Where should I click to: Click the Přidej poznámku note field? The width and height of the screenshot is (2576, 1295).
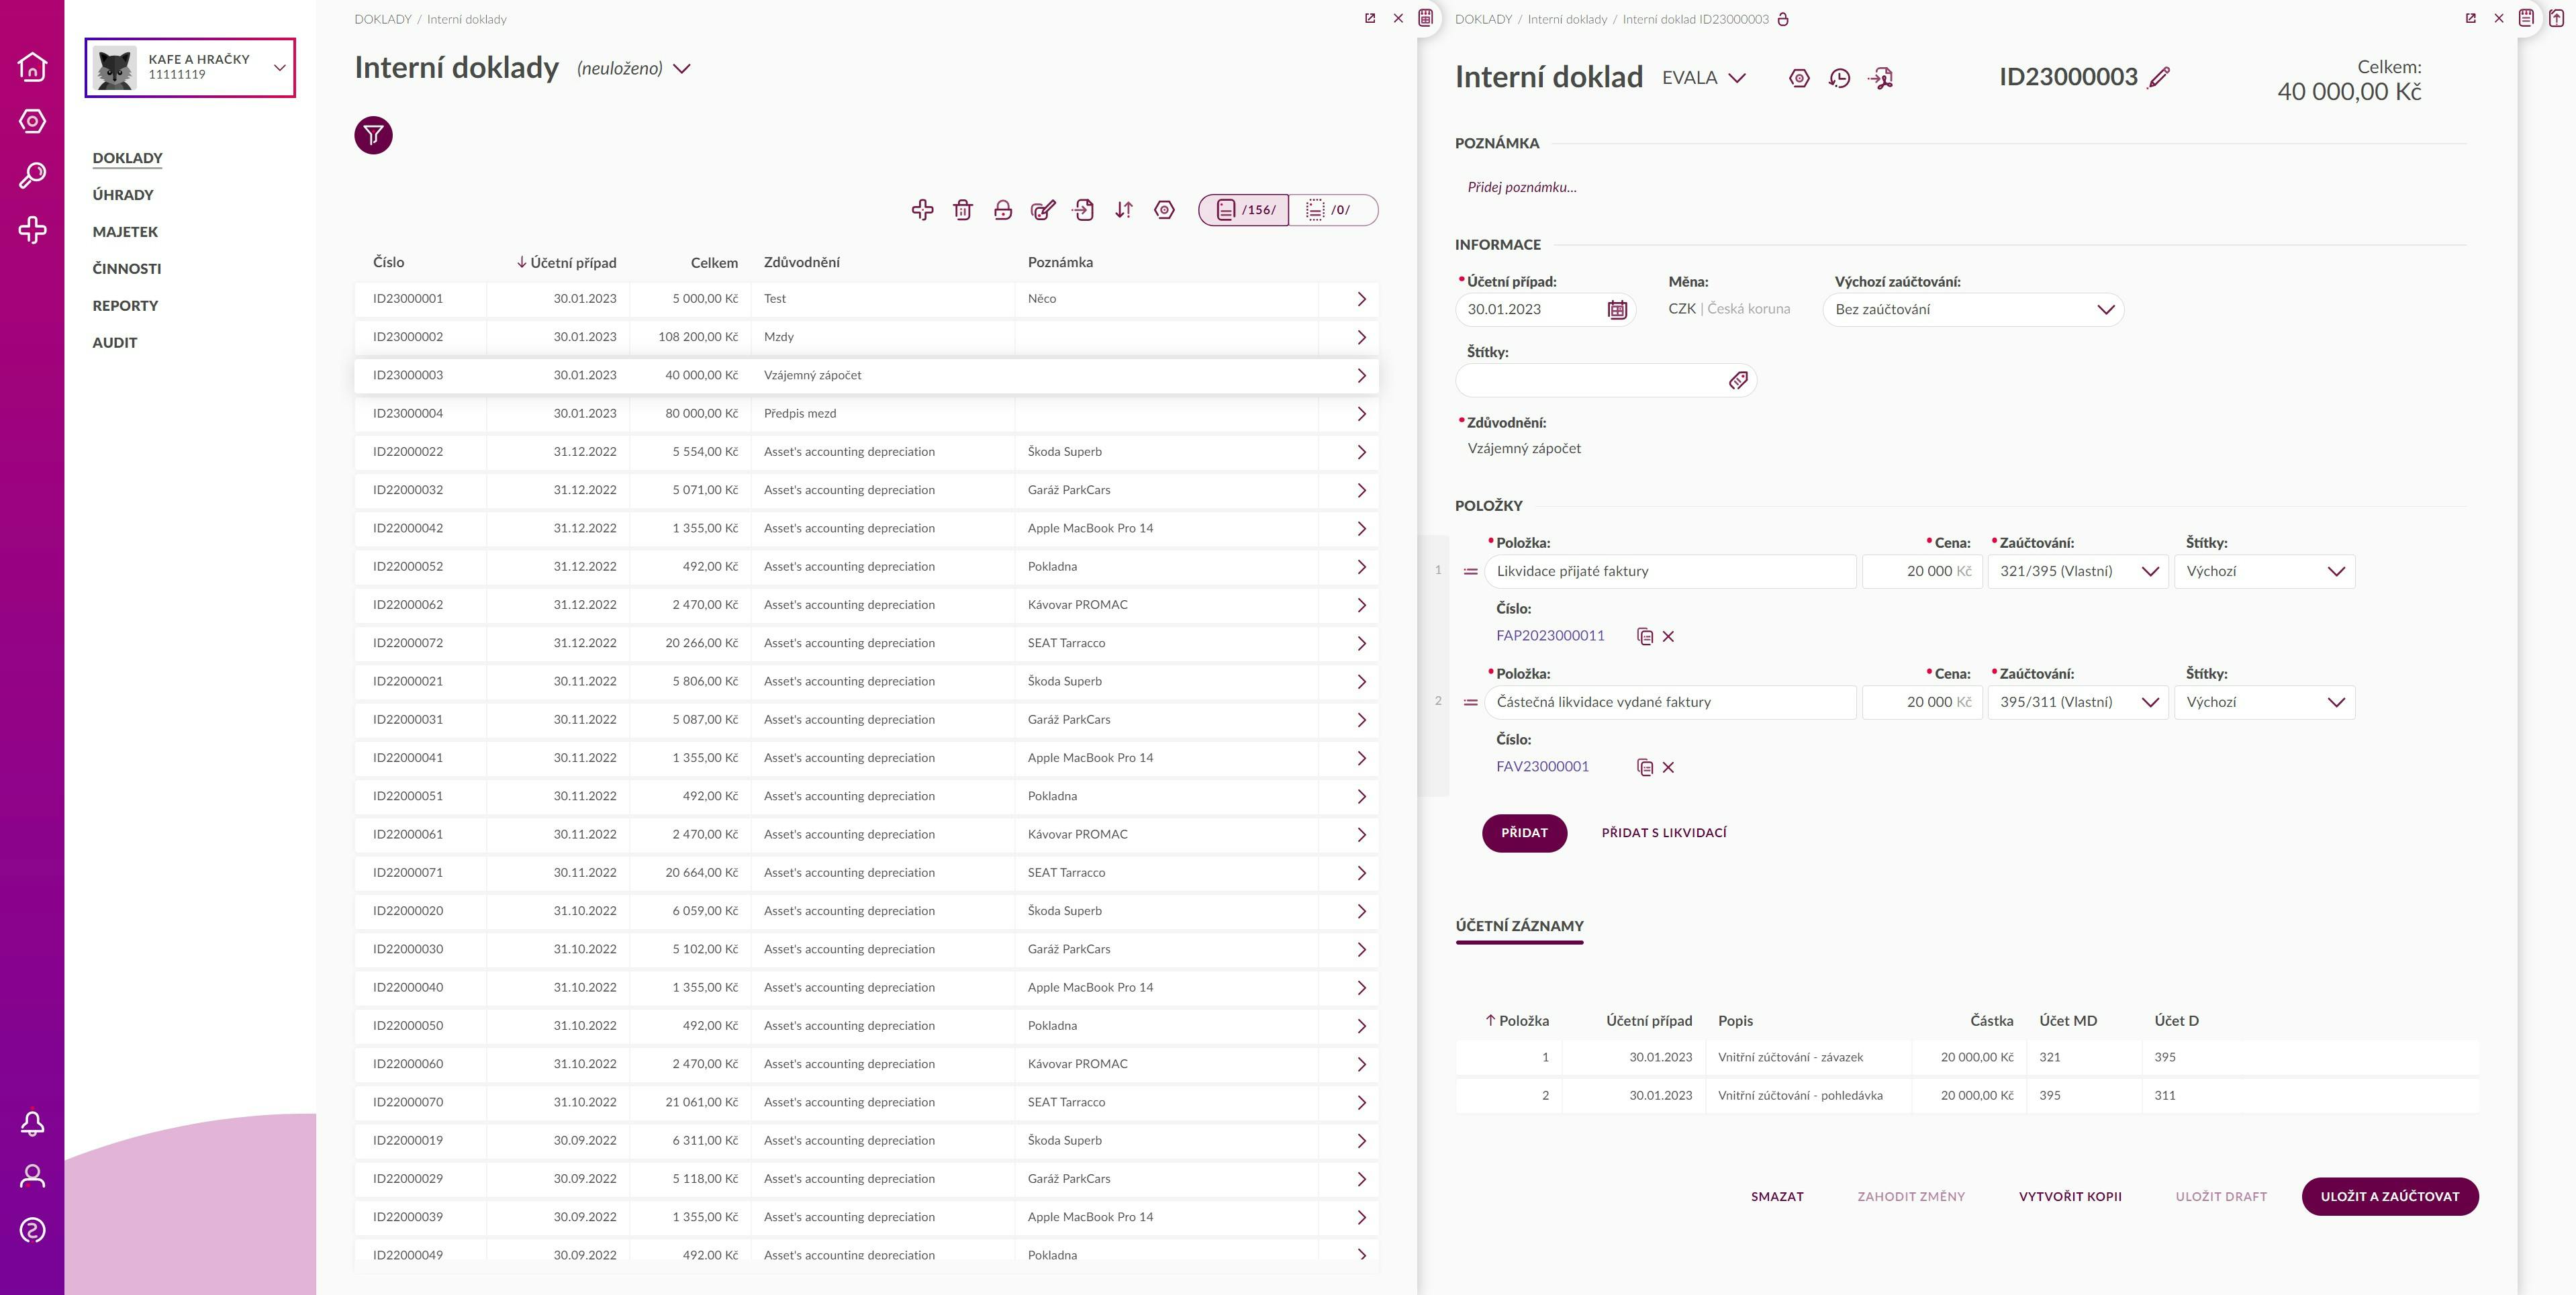tap(1521, 187)
